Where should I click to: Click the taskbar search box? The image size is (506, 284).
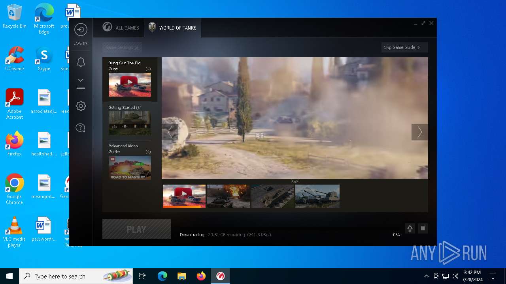pos(76,276)
